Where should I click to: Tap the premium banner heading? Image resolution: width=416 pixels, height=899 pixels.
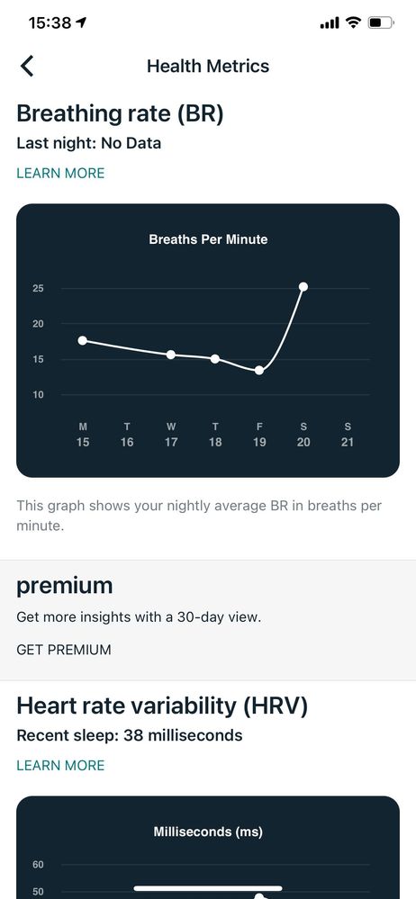(64, 586)
